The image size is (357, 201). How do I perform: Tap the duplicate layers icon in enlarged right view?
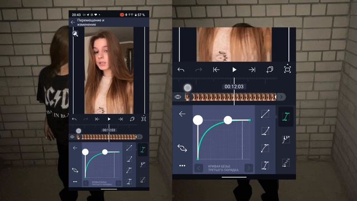[270, 69]
